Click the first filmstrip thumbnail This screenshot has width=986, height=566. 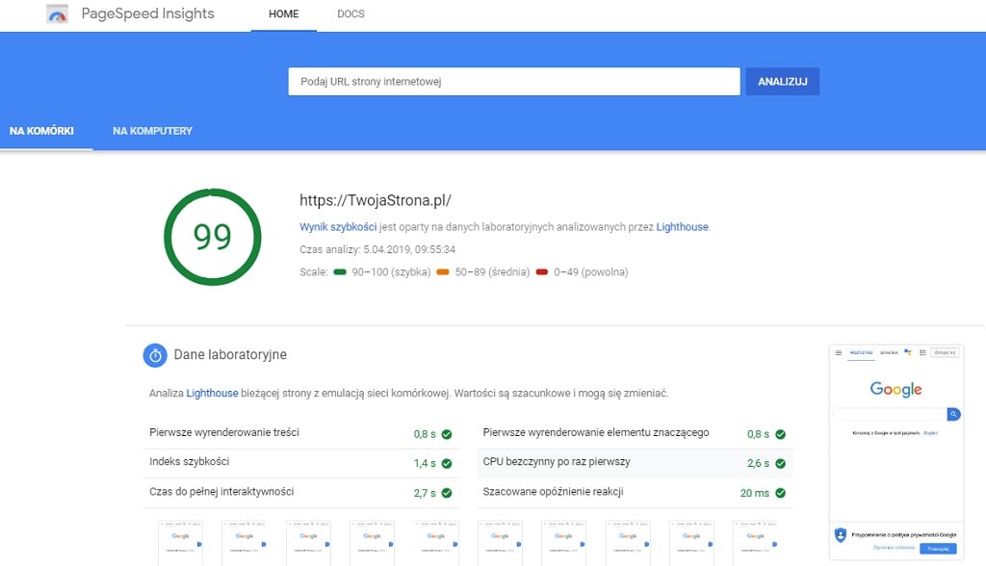click(x=180, y=543)
